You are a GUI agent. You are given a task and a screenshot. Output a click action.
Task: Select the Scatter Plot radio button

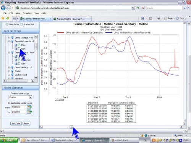22,24
